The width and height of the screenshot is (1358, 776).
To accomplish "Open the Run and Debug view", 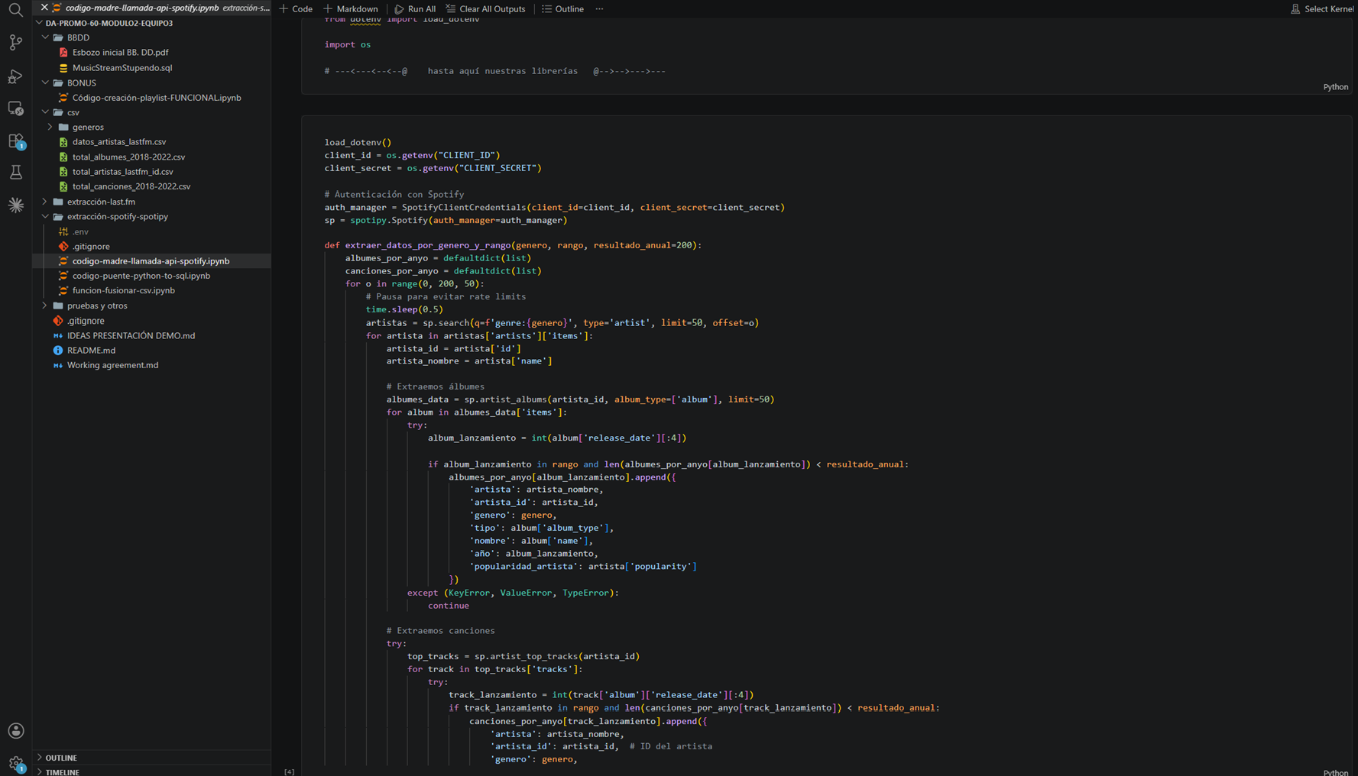I will pyautogui.click(x=15, y=76).
